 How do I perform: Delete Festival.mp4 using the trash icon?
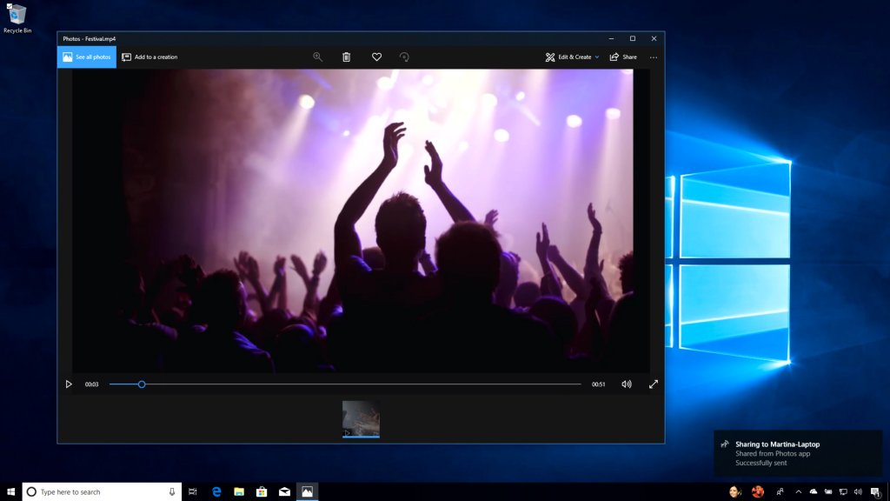[x=347, y=57]
